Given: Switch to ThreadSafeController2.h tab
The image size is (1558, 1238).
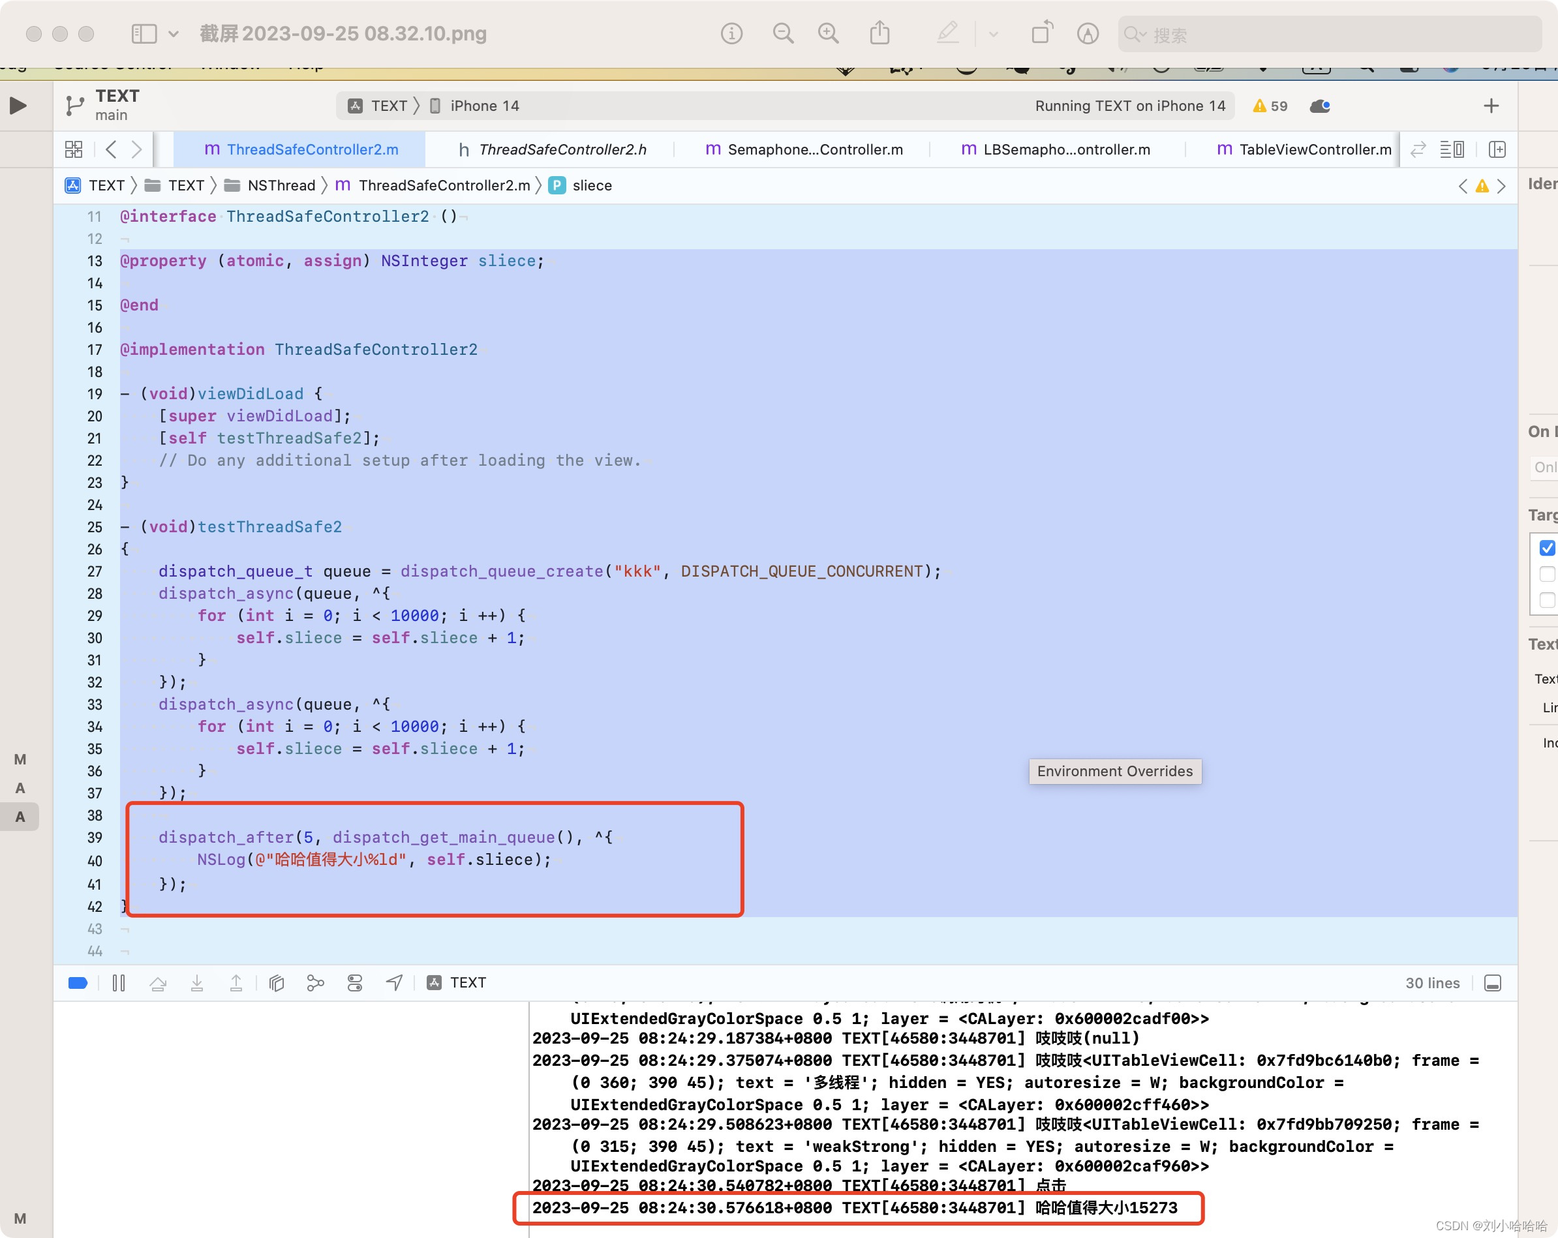Looking at the screenshot, I should click(552, 149).
